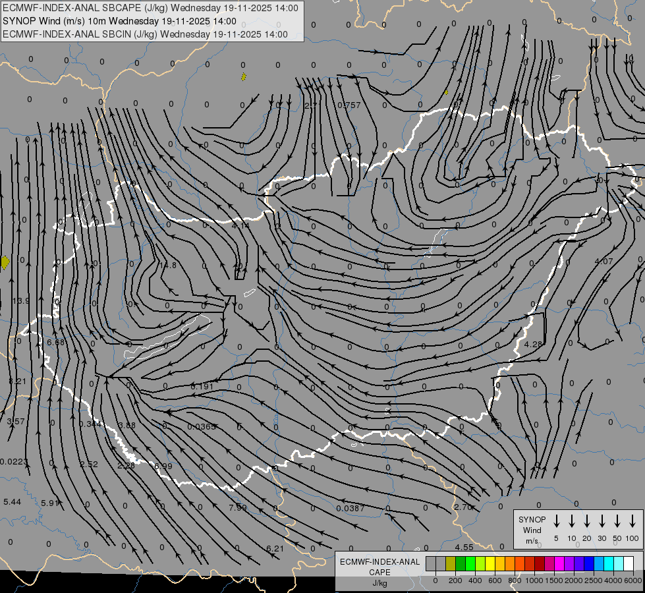Screen dimensions: 645x593
Task: Click the 3.57 value on map
Action: [x=16, y=422]
